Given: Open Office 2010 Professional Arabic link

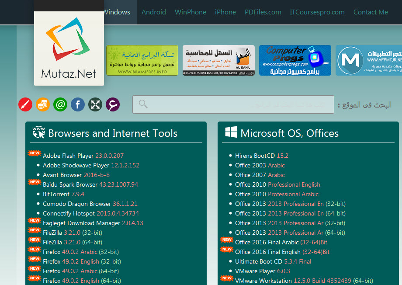Looking at the screenshot, I should click(x=277, y=194).
